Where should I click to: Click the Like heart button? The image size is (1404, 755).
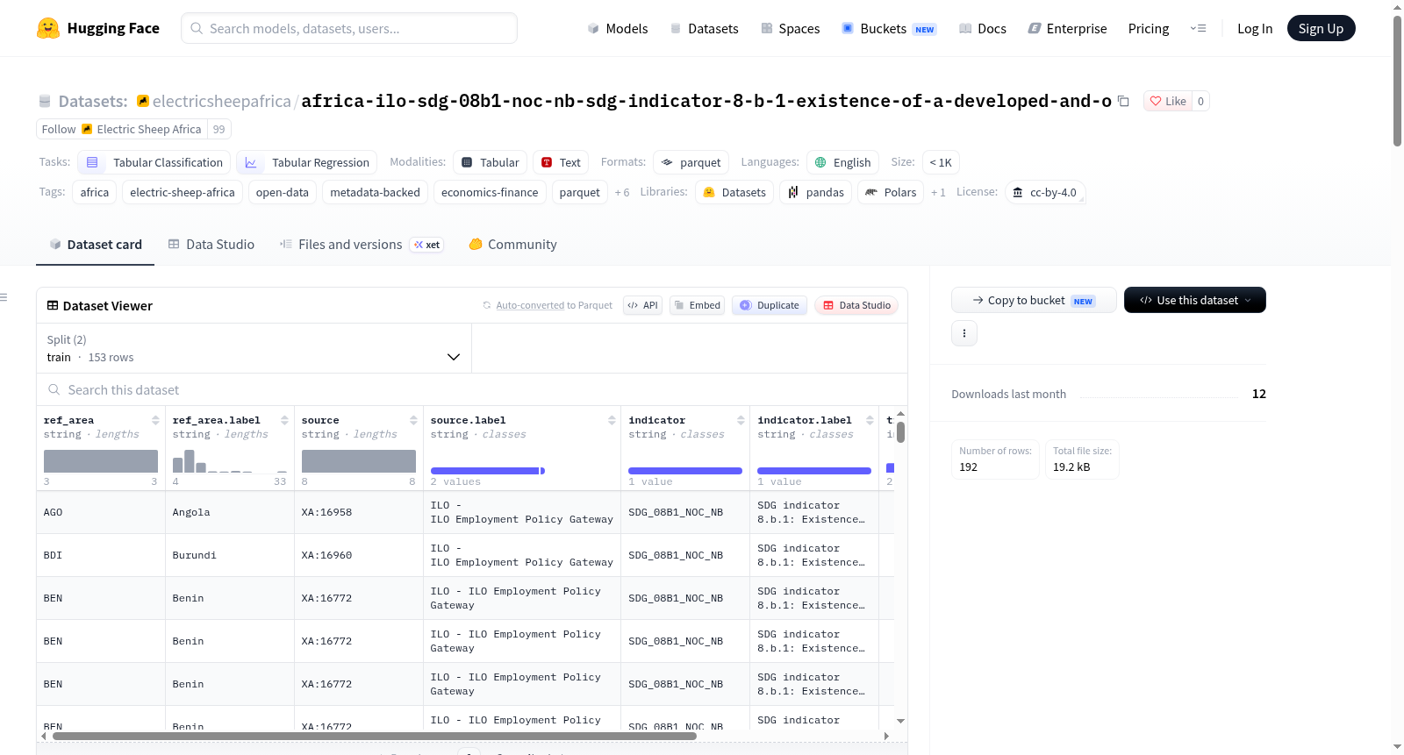(1168, 101)
